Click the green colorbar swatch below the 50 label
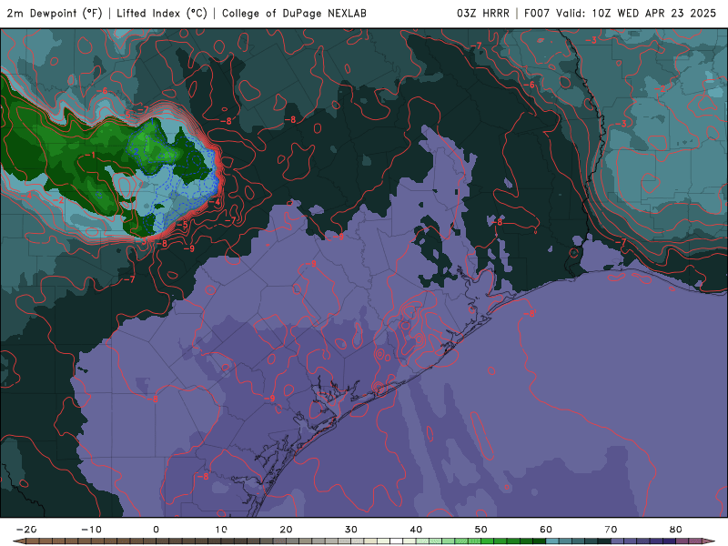 (x=488, y=541)
